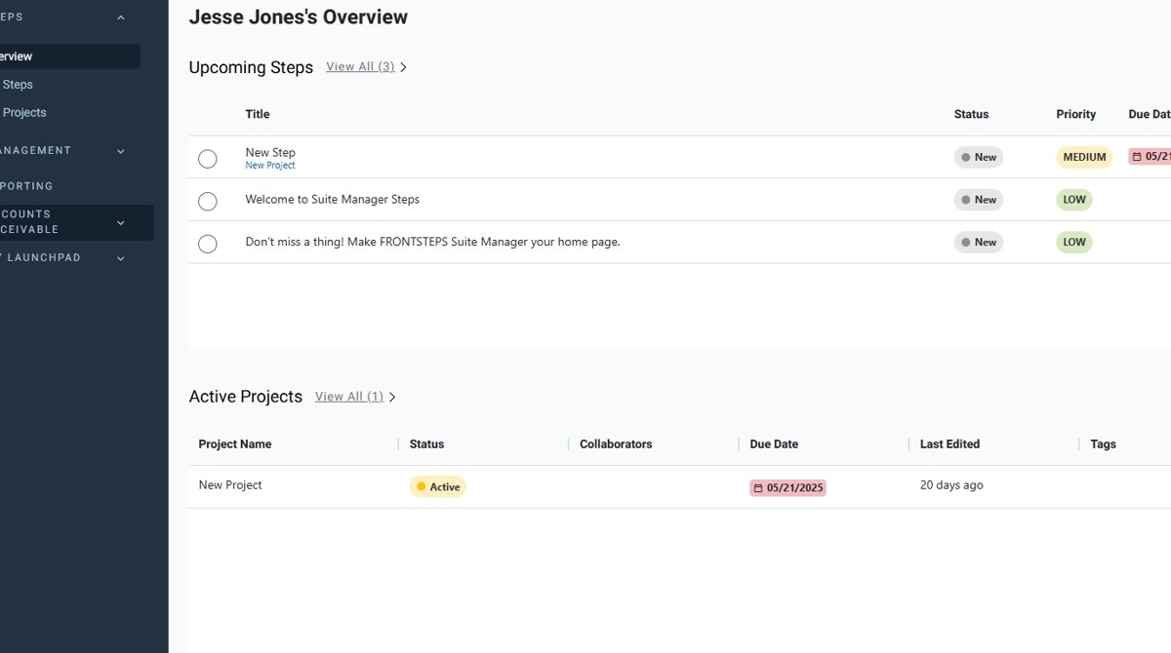
Task: Select the Management sidebar label
Action: pos(35,151)
